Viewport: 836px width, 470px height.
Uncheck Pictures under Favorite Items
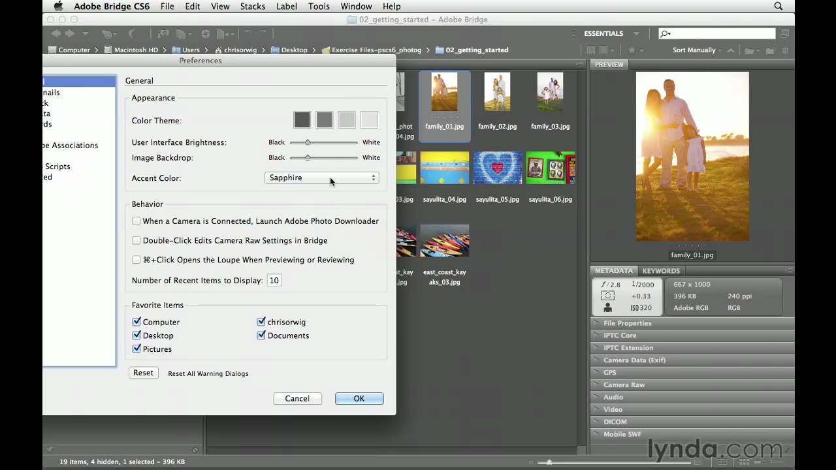click(136, 349)
